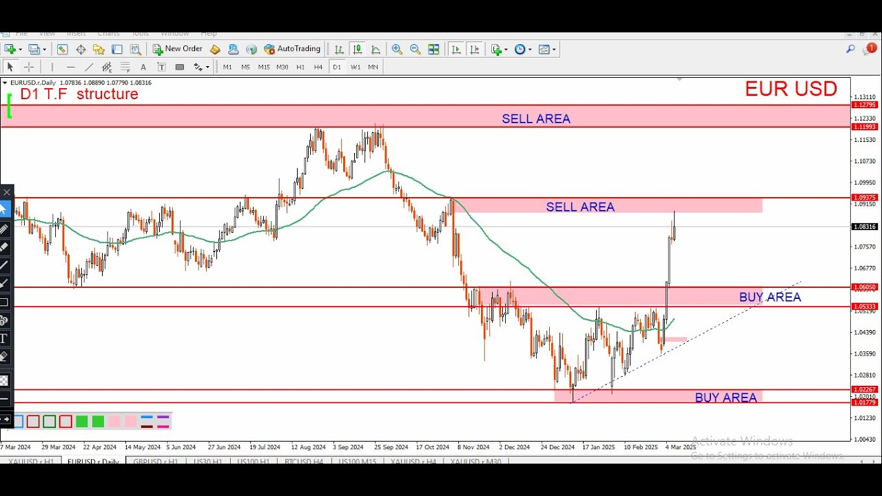Image resolution: width=882 pixels, height=496 pixels.
Task: Open the BTCUSD H4 chart tab
Action: (303, 462)
